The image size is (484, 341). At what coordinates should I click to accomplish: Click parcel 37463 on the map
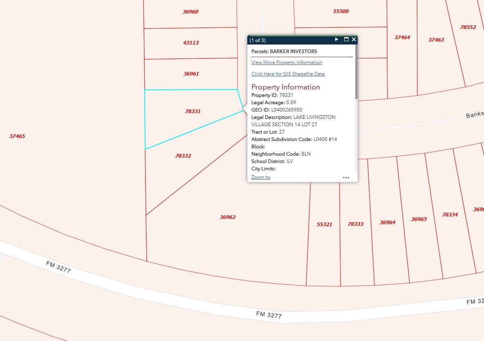click(436, 40)
